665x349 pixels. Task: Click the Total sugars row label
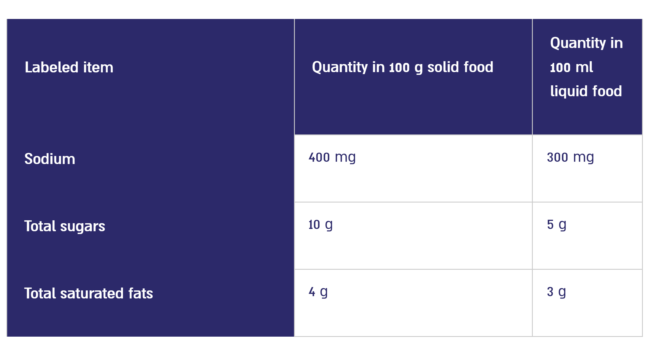pyautogui.click(x=65, y=226)
